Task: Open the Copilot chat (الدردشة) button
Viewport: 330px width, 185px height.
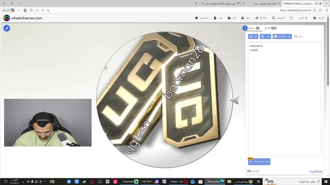Action: [x=8, y=10]
